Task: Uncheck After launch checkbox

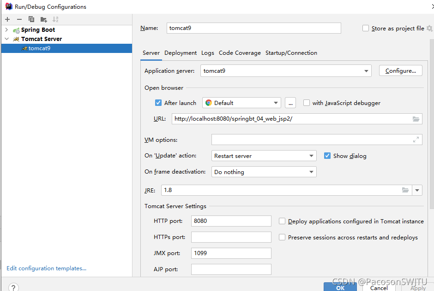Action: coord(158,103)
